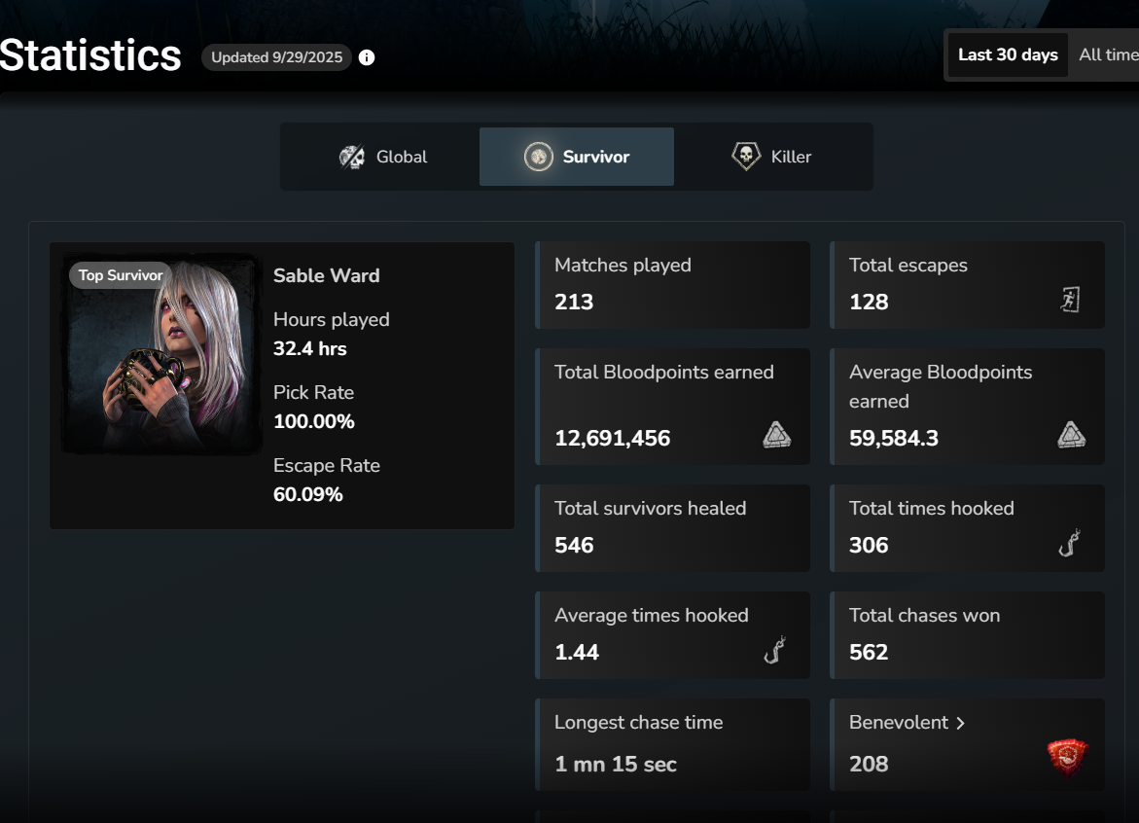Click the escape door icon in Total escapes

click(1070, 300)
